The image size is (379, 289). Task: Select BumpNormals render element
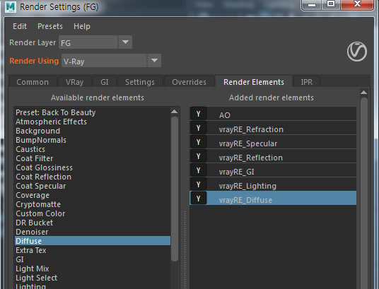(93, 140)
